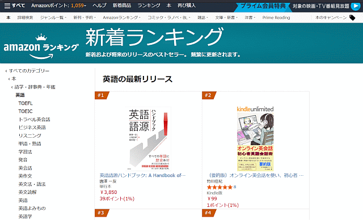This screenshot has width=363, height=220.
Task: Open the 英語語源ハンドブック book cover
Action: 149,138
